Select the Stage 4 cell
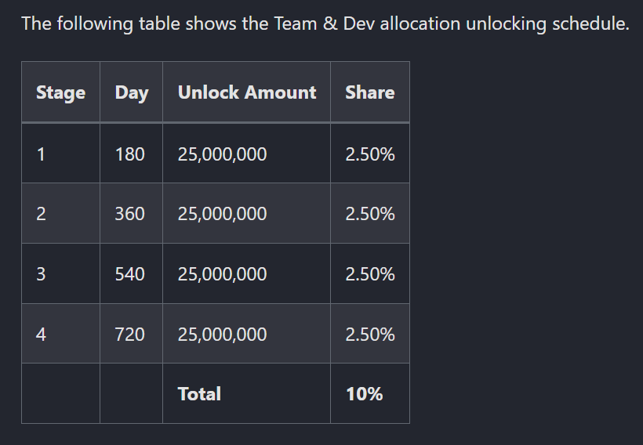 (x=60, y=334)
